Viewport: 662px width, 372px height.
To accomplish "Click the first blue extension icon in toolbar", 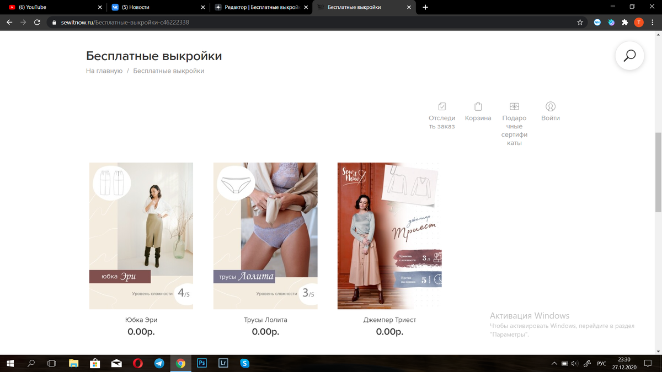I will tap(597, 23).
